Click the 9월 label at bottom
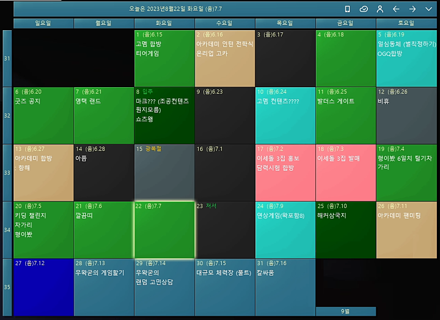 [345, 311]
